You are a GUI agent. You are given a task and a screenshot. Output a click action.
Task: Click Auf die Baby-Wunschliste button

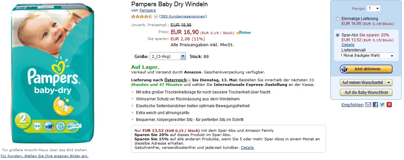click(x=366, y=92)
